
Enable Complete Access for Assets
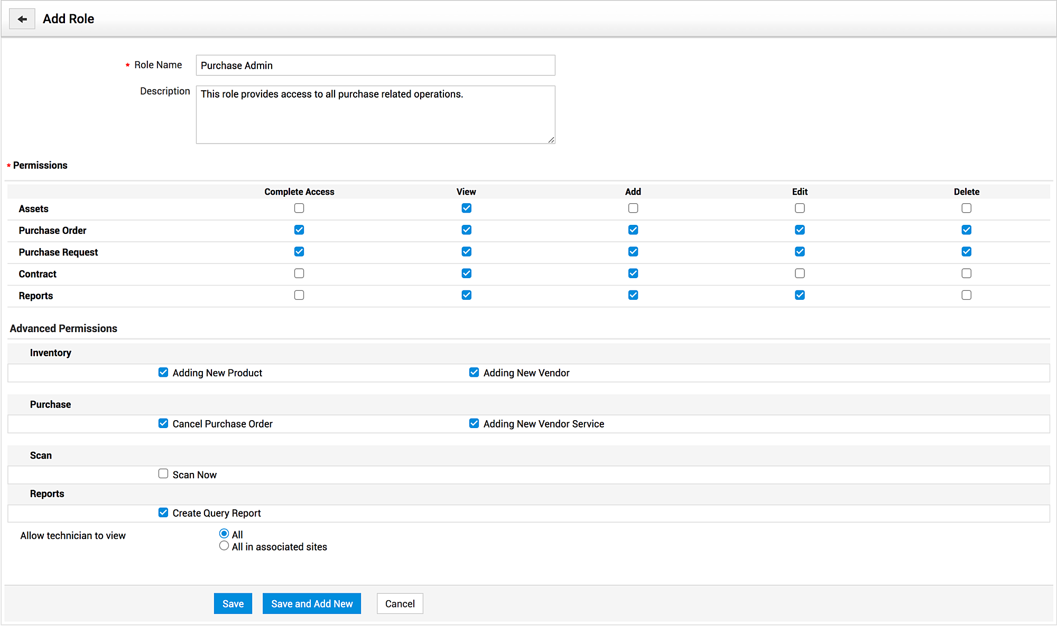click(299, 208)
